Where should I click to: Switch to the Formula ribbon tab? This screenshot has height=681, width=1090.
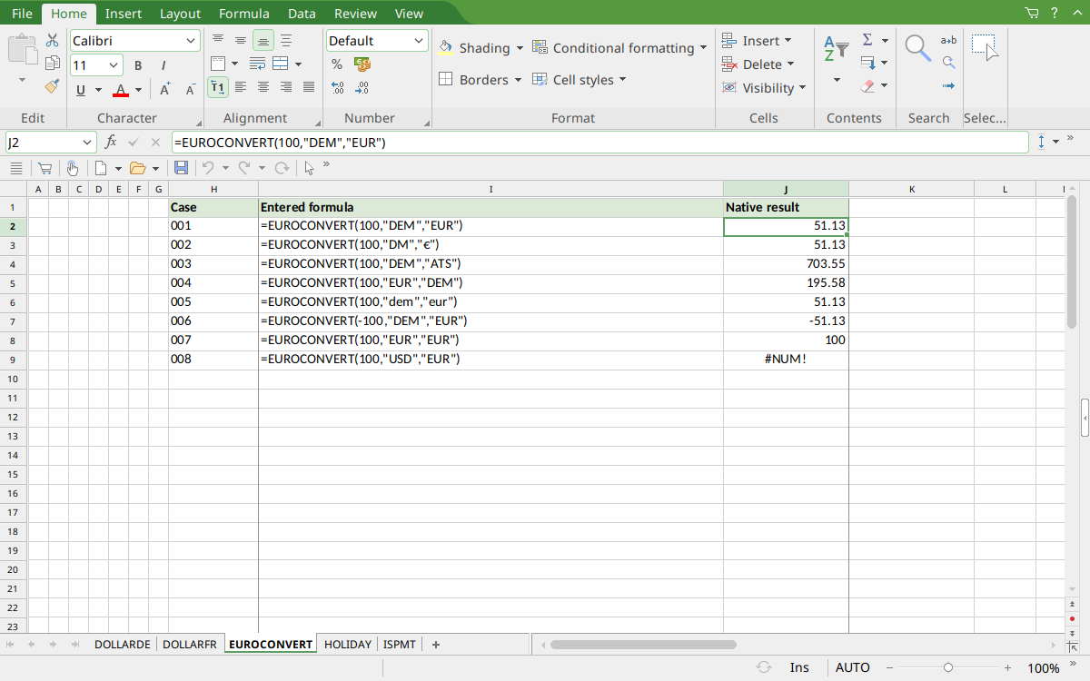point(244,14)
